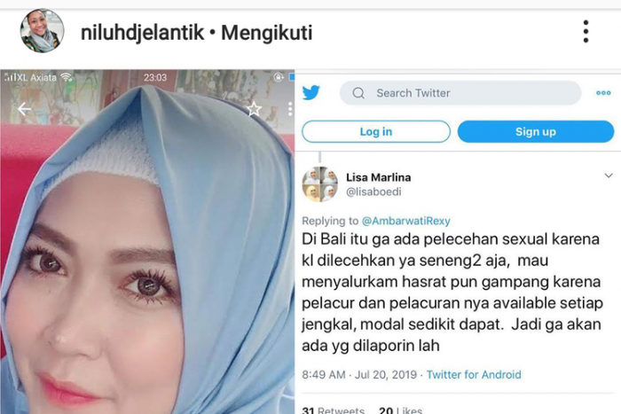Open the @lisaboedi handle
Screen dimensions: 621x414
point(373,192)
